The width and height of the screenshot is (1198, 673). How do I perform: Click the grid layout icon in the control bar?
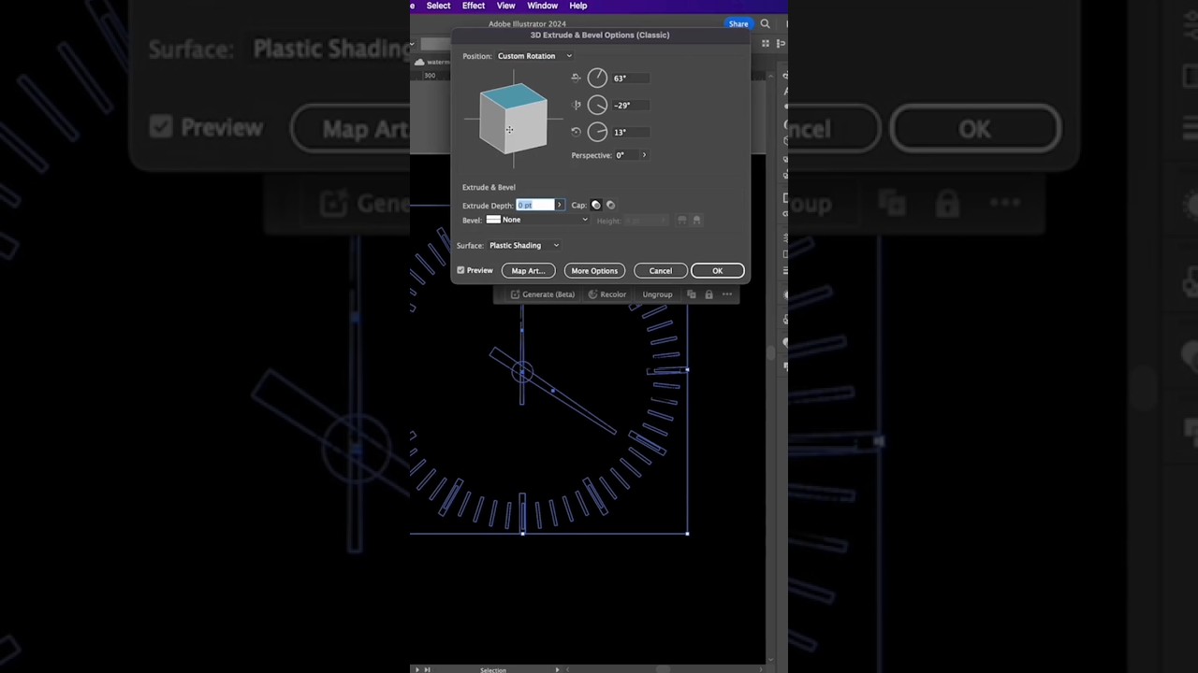pos(766,43)
